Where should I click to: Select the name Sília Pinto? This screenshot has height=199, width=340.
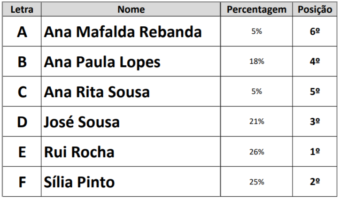pos(79,182)
